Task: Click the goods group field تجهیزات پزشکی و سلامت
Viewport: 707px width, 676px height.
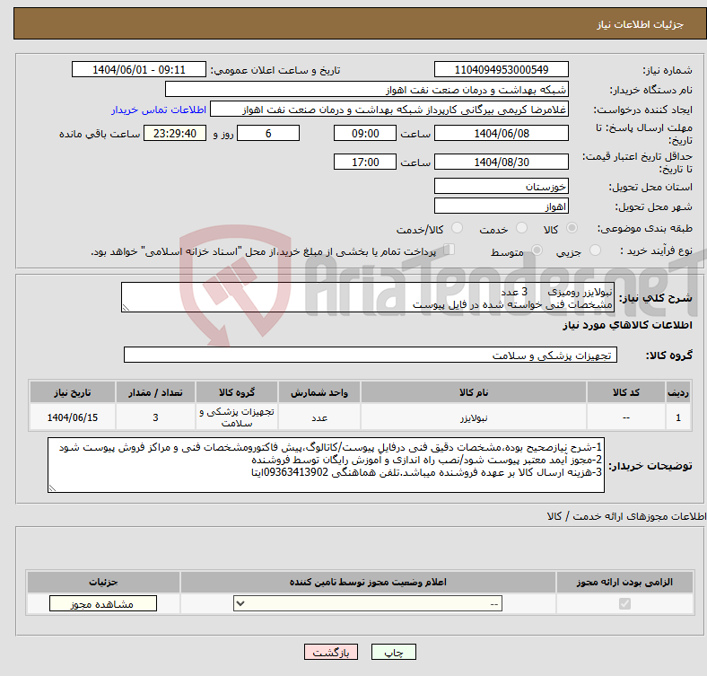Action: [x=371, y=355]
